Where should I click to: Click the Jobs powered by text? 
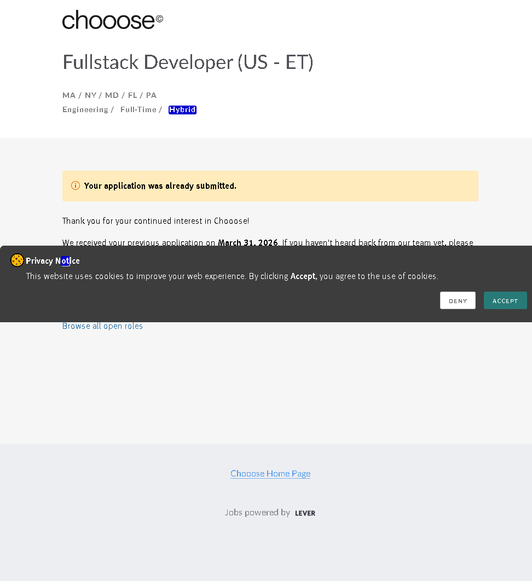pyautogui.click(x=257, y=513)
